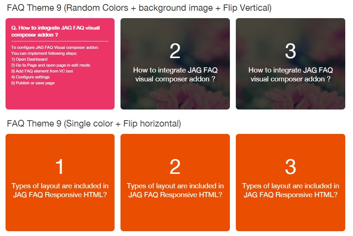Click question text on orange card 2
The height and width of the screenshot is (236, 353).
click(x=175, y=190)
